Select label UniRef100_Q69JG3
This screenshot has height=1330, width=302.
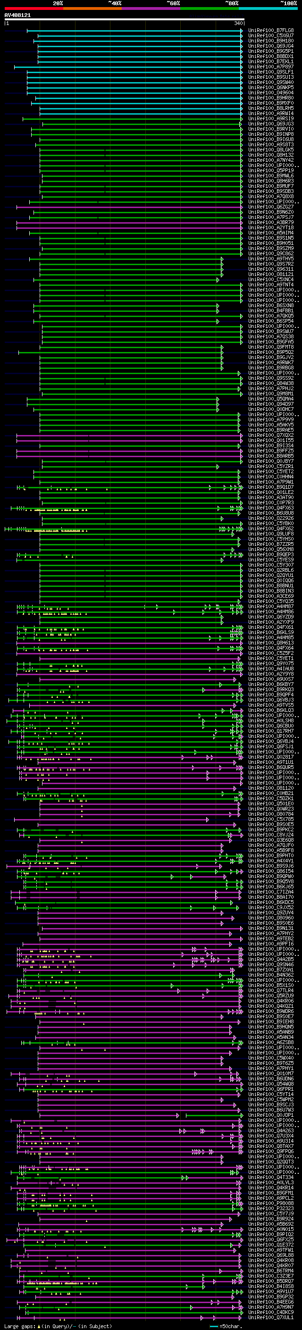[x=271, y=124]
